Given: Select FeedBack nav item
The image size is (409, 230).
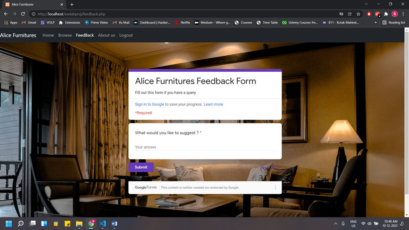Looking at the screenshot, I should pyautogui.click(x=85, y=35).
